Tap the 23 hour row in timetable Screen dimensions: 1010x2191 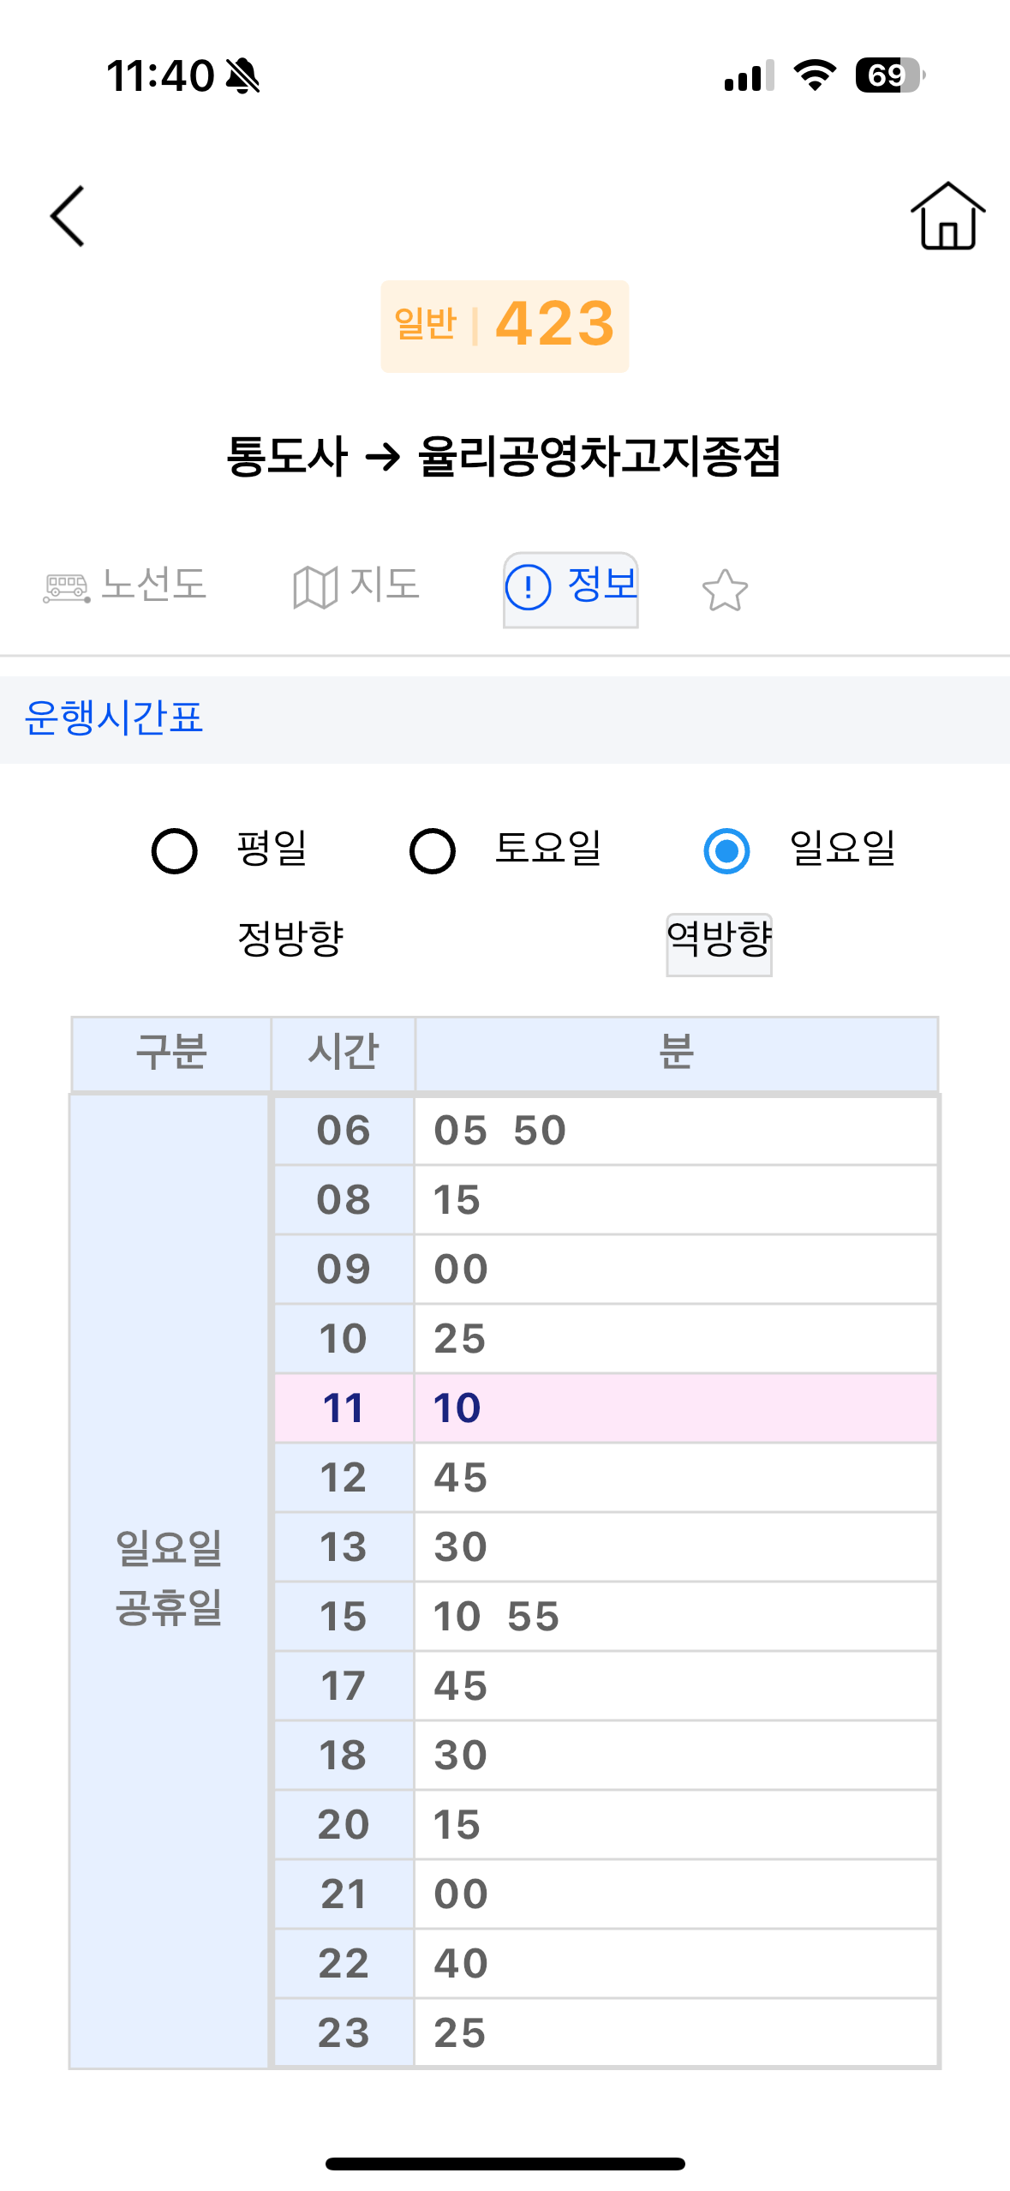point(605,2032)
